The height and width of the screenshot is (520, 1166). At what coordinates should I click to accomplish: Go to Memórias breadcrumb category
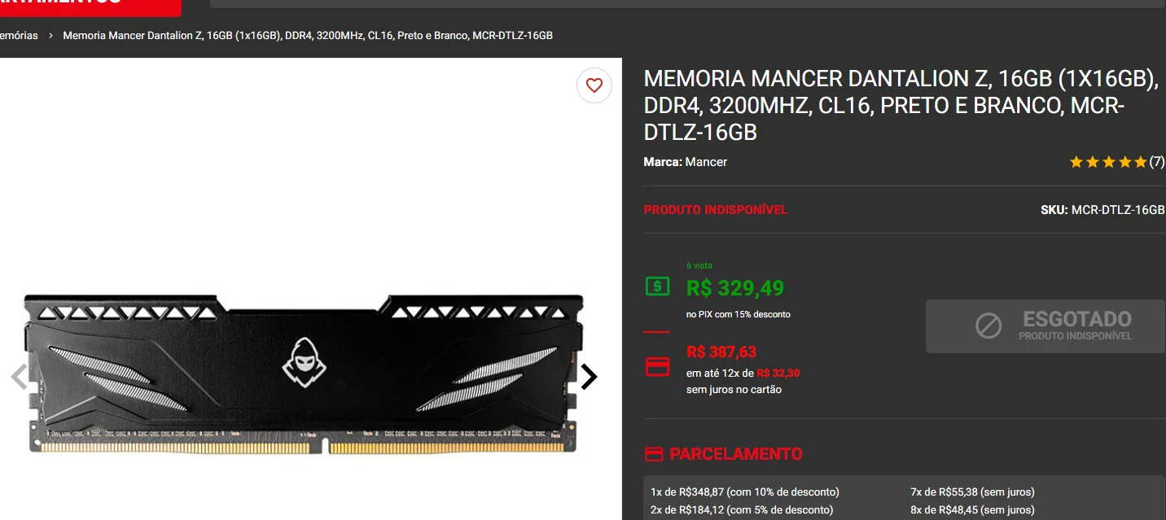18,36
